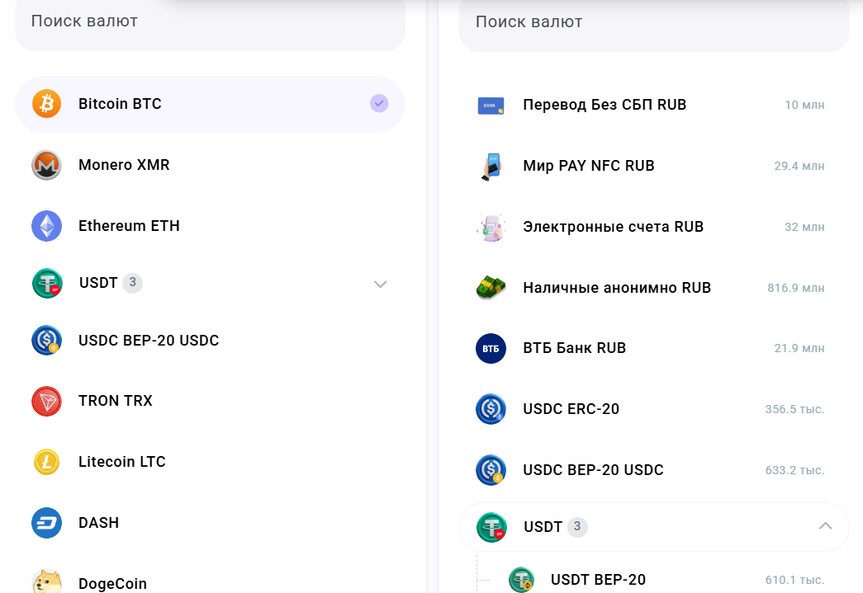Viewport: 863px width, 593px height.
Task: Pick the yellow Litecoin icon
Action: (47, 462)
